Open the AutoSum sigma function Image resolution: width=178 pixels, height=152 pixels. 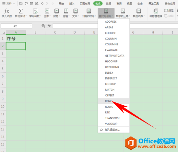20,11
